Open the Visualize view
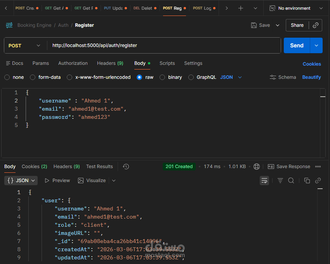330x264 pixels. [x=92, y=181]
